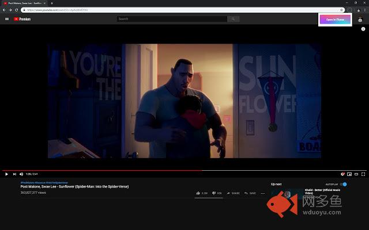Screen dimensions: 369x230
Task: Open the hashtag links above the title
Action: pos(44,183)
